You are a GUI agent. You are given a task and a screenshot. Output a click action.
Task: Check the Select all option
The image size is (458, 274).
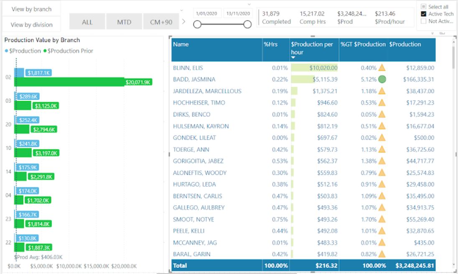point(424,7)
